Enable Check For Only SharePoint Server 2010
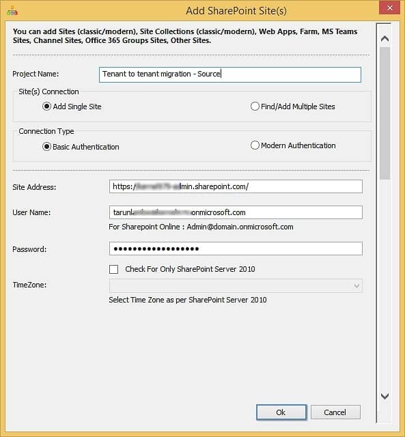Viewport: 405px width, 437px height. click(114, 269)
